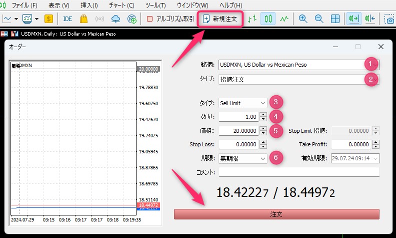Open the ウインドウ(W) menu
396x238 pixels.
(x=192, y=6)
